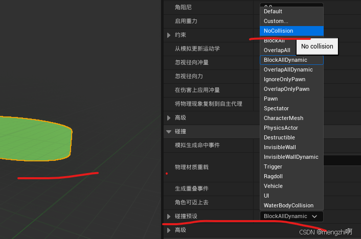Click the 将物理现象复制到自主代理 label
The width and height of the screenshot is (361, 239).
209,104
